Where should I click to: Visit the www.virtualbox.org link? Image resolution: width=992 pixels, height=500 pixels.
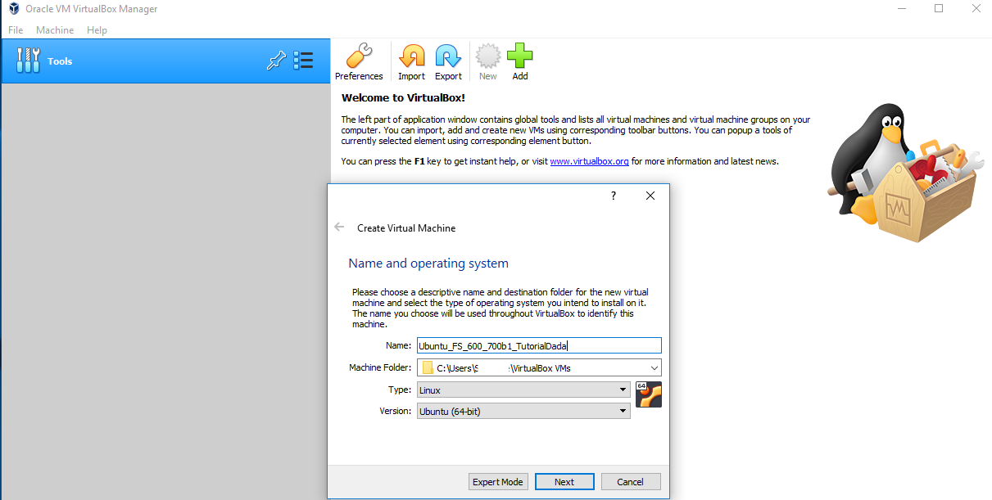tap(589, 161)
